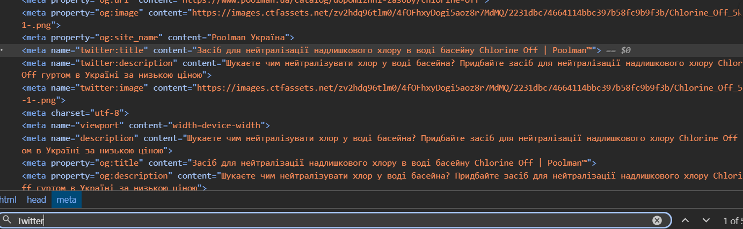Select meta in the breadcrumb bar
This screenshot has width=743, height=229.
click(67, 200)
